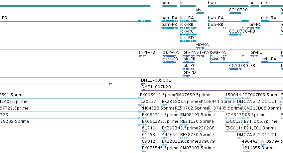The width and height of the screenshot is (283, 153).
Task: Click the vls-RA transcript
Action: tap(200, 48)
